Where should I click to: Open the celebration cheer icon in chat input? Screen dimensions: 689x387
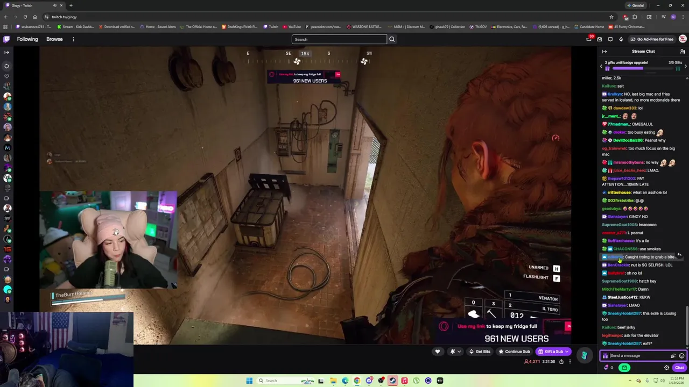[673, 356]
